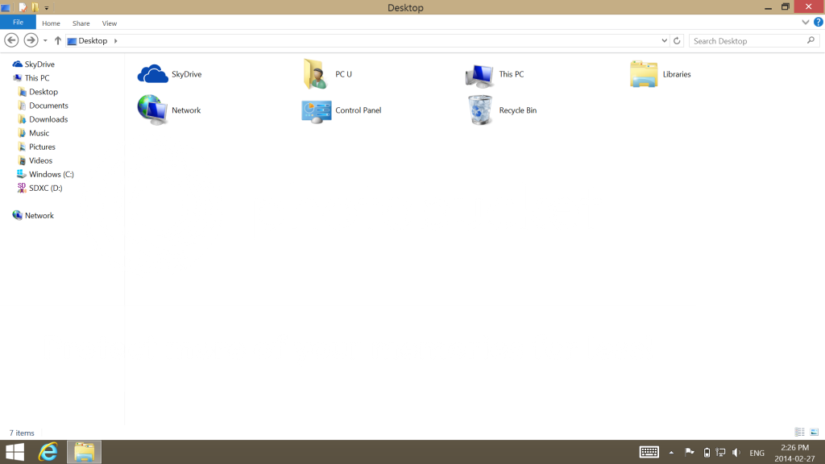This screenshot has height=464, width=825.
Task: Click the Refresh button beside the address bar
Action: 677,40
